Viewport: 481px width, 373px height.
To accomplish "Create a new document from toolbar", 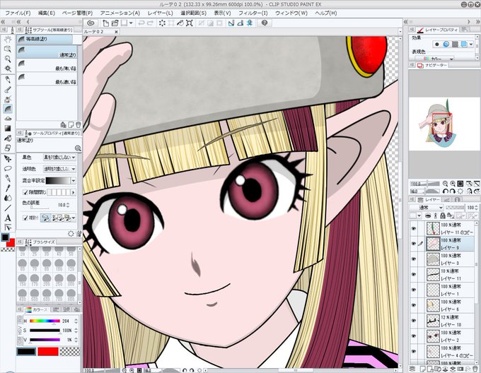I will [x=105, y=23].
